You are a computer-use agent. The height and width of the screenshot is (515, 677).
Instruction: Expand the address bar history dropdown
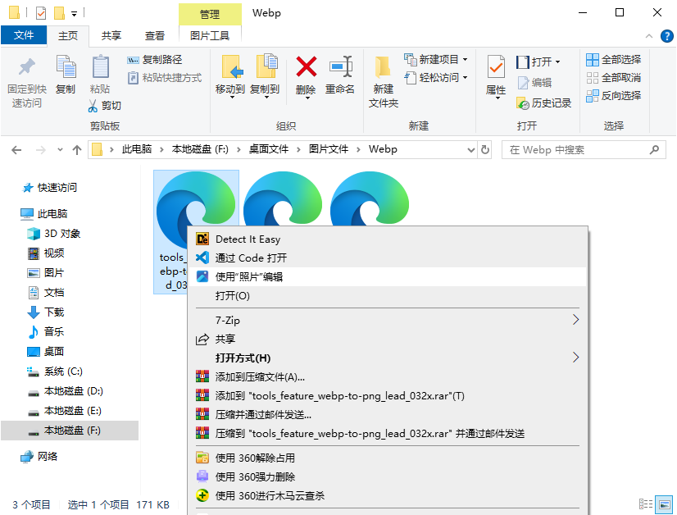[x=471, y=150]
